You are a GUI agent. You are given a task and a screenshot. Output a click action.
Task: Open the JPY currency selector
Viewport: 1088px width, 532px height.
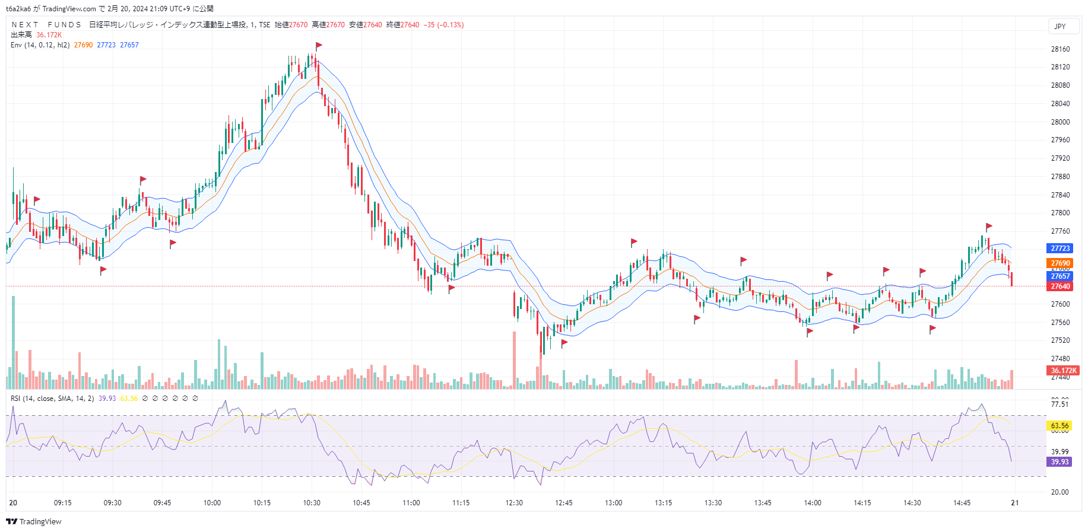1060,27
